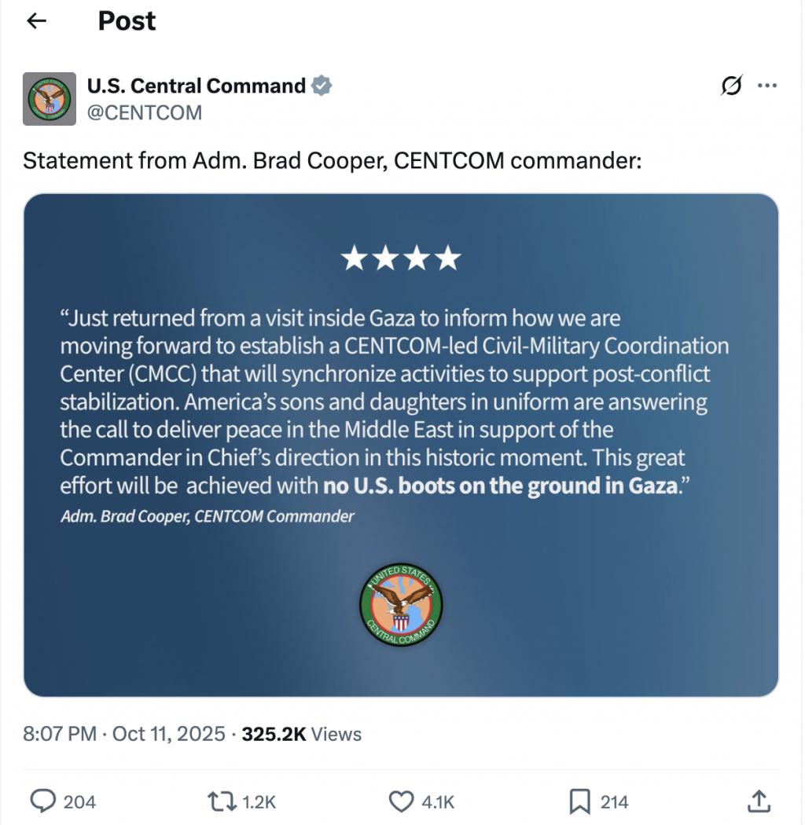Viewport: 805px width, 825px height.
Task: Click the Post page heading
Action: pyautogui.click(x=127, y=21)
